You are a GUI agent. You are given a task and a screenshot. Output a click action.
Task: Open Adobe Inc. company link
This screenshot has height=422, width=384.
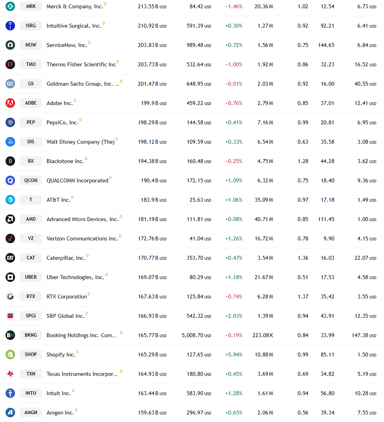[x=60, y=103]
